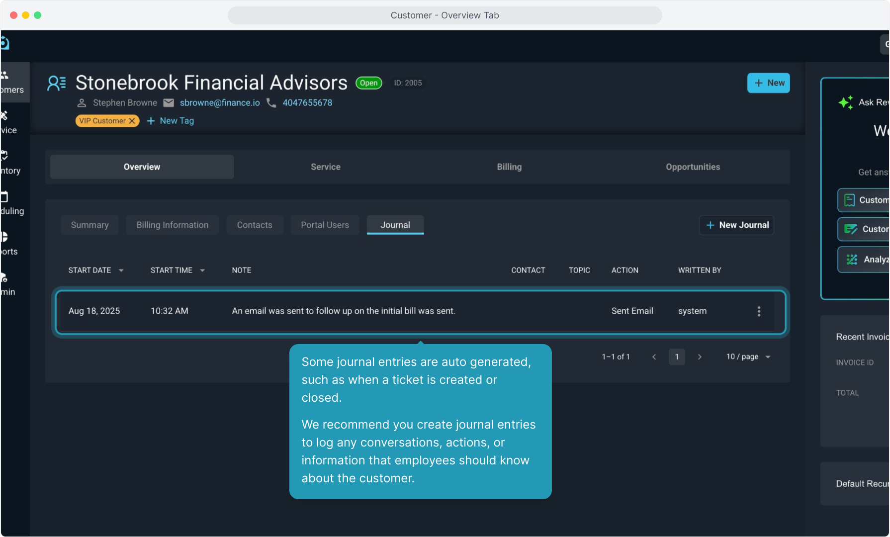Click the customer profile icon beside Stonebrook
This screenshot has height=537, width=890.
tap(56, 83)
